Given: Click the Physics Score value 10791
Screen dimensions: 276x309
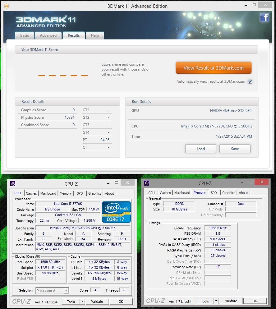Looking at the screenshot, I should (70, 118).
